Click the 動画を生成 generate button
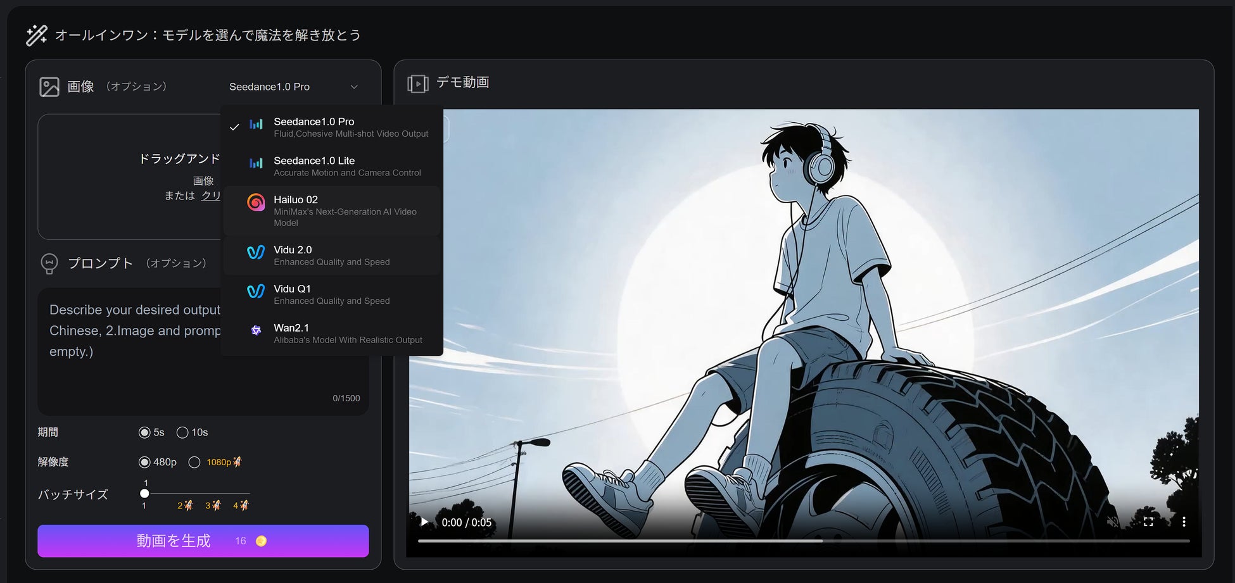 (x=203, y=541)
